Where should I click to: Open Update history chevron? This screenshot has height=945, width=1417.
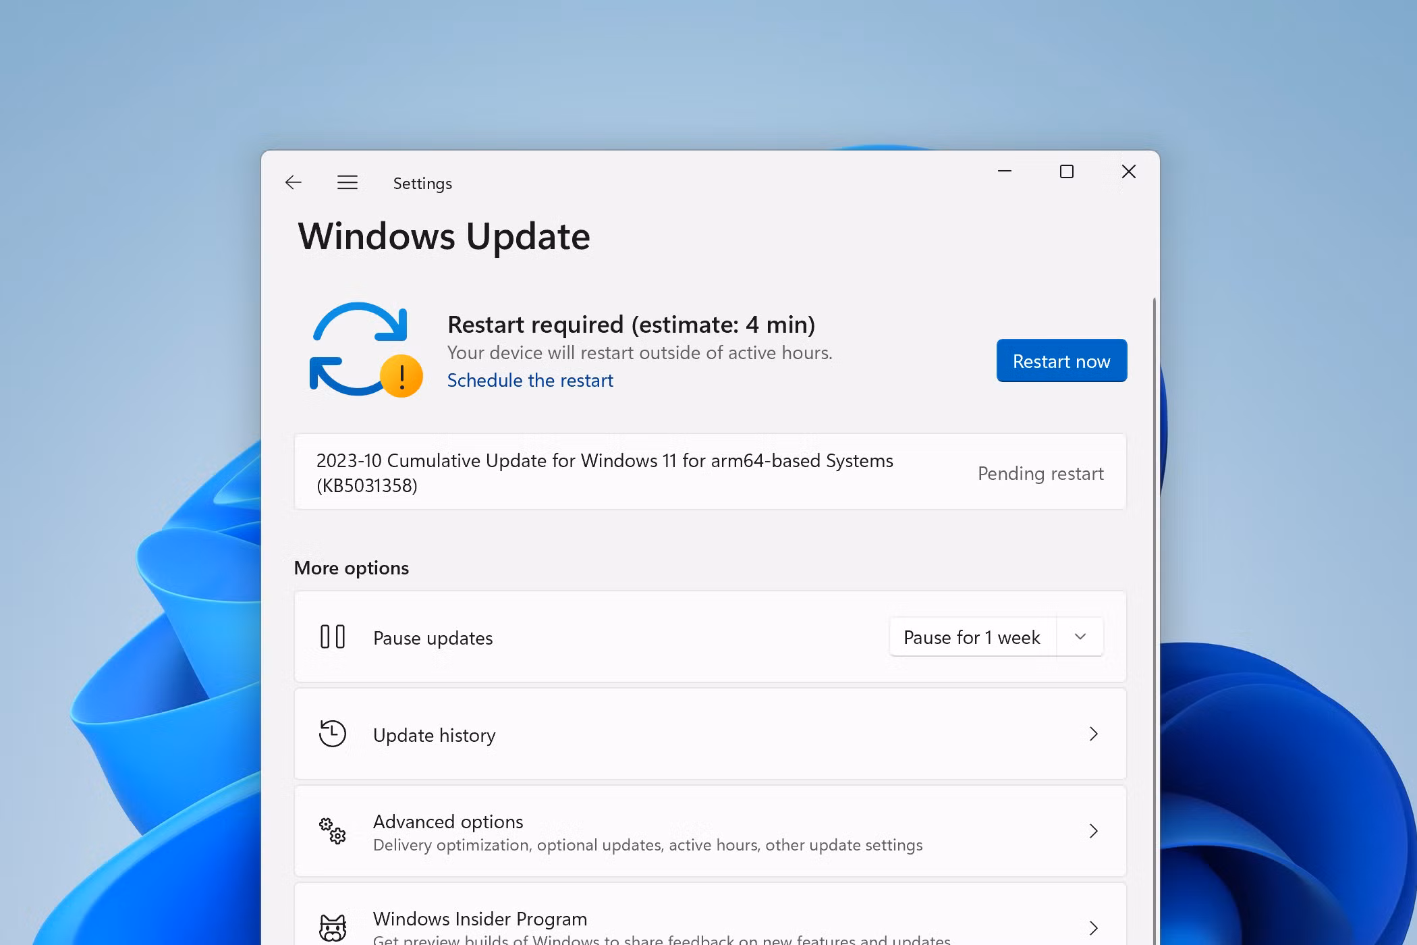point(1094,734)
